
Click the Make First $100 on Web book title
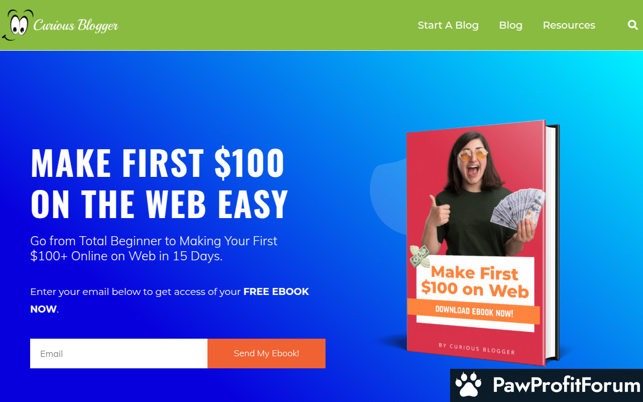point(475,281)
